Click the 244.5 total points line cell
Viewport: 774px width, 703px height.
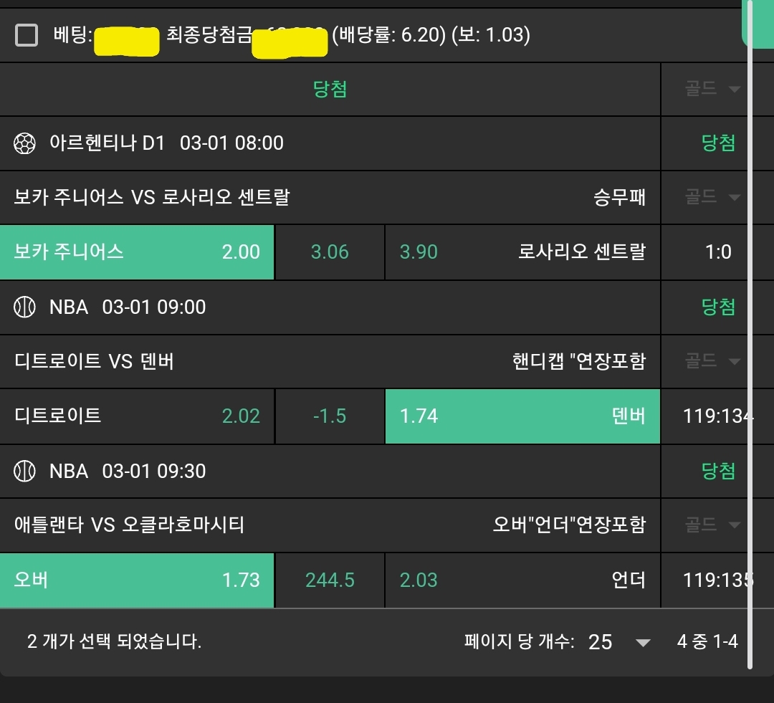point(330,580)
